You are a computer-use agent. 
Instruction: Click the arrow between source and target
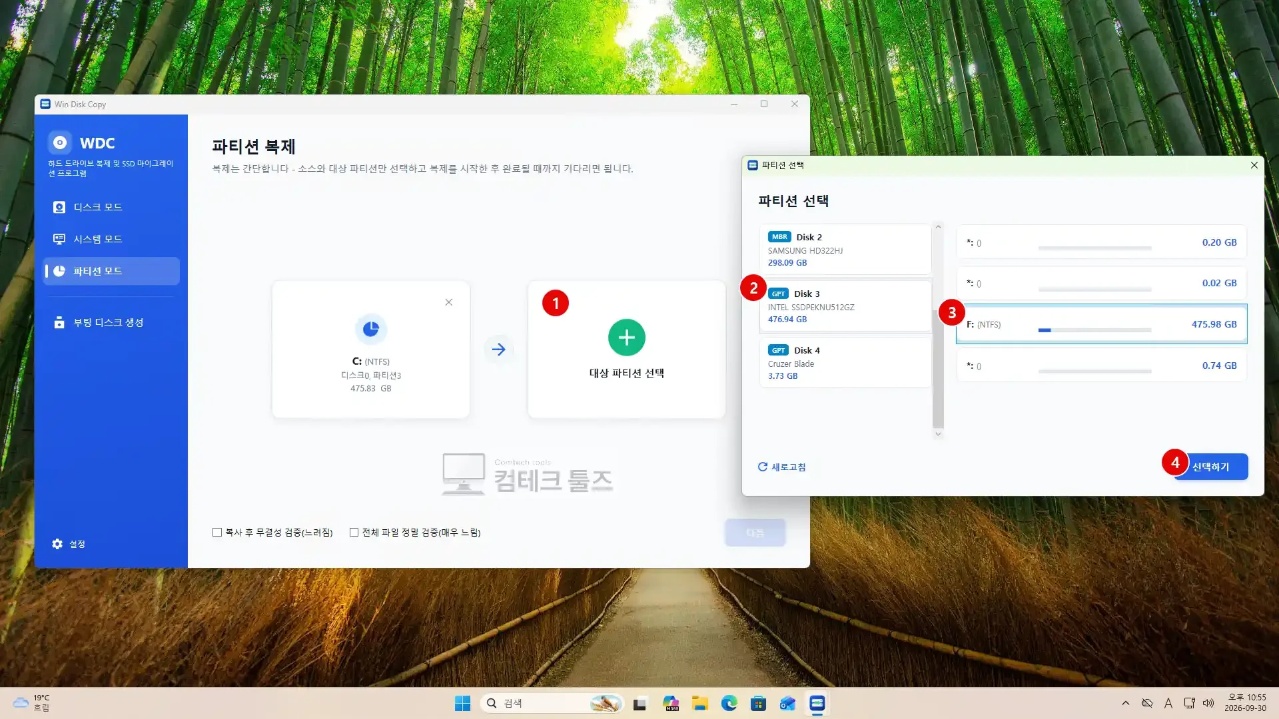coord(499,350)
